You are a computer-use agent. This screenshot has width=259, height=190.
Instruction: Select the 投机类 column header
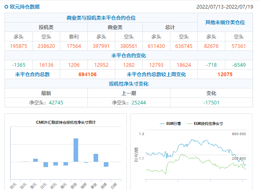pos(46,27)
